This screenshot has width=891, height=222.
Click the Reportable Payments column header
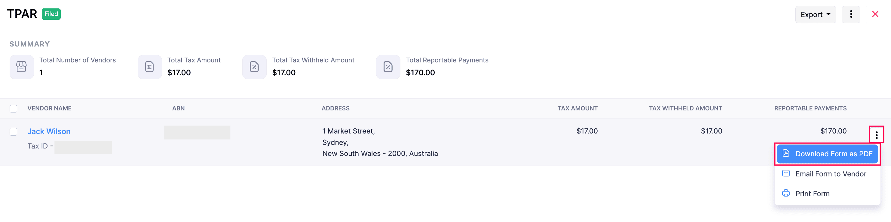pos(810,108)
